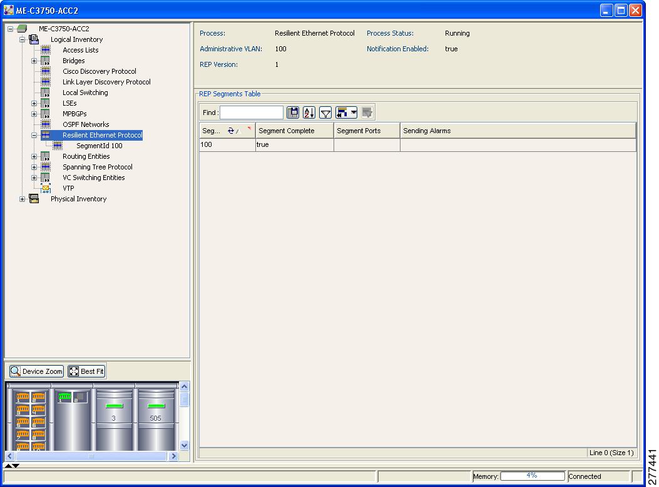
Task: Sort table values with the A-Z icon
Action: click(309, 113)
